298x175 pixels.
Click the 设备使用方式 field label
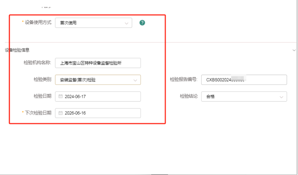pos(38,23)
